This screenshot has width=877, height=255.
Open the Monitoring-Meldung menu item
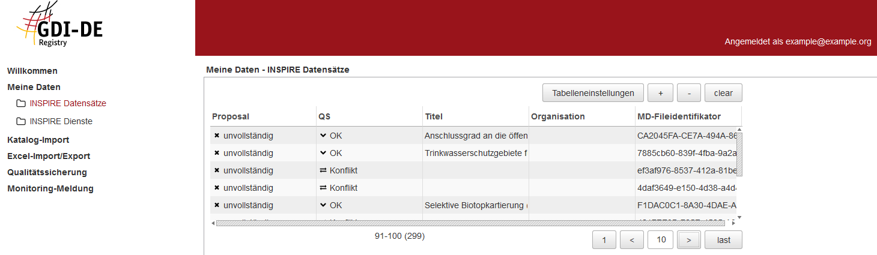pyautogui.click(x=50, y=188)
